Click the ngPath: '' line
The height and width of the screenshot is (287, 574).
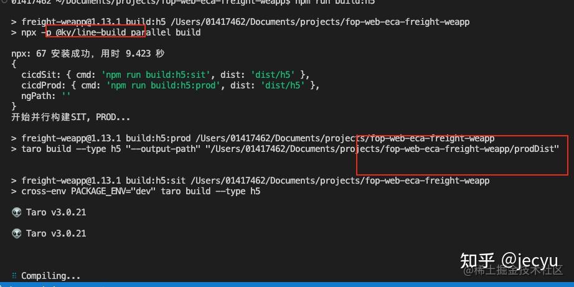coord(46,96)
